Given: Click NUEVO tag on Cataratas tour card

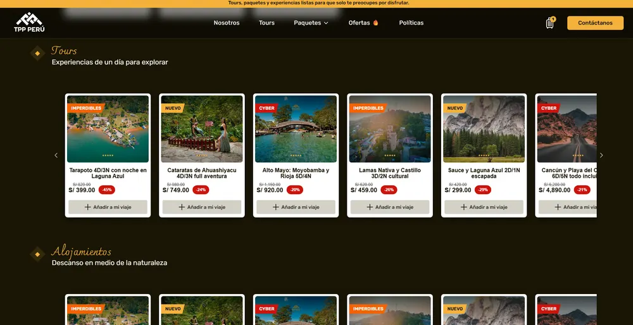Looking at the screenshot, I should point(173,108).
